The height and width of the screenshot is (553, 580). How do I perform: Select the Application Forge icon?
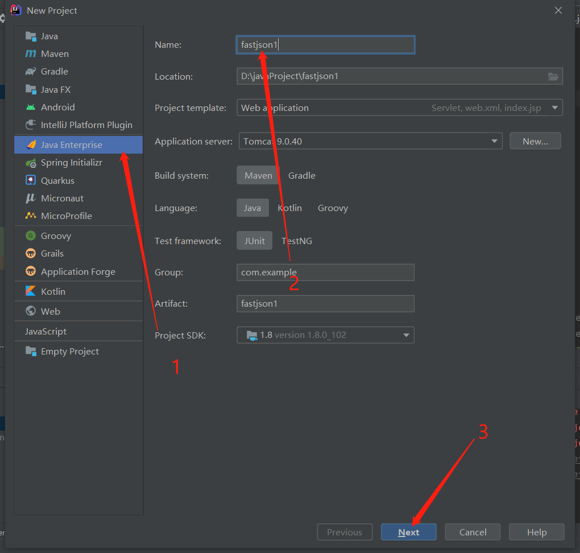(31, 271)
